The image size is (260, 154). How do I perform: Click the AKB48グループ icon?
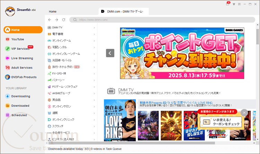pyautogui.click(x=49, y=93)
